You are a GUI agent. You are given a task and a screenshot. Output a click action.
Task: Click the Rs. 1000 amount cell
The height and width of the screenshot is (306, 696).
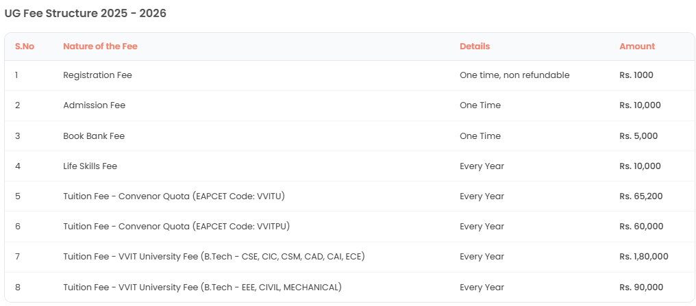636,75
